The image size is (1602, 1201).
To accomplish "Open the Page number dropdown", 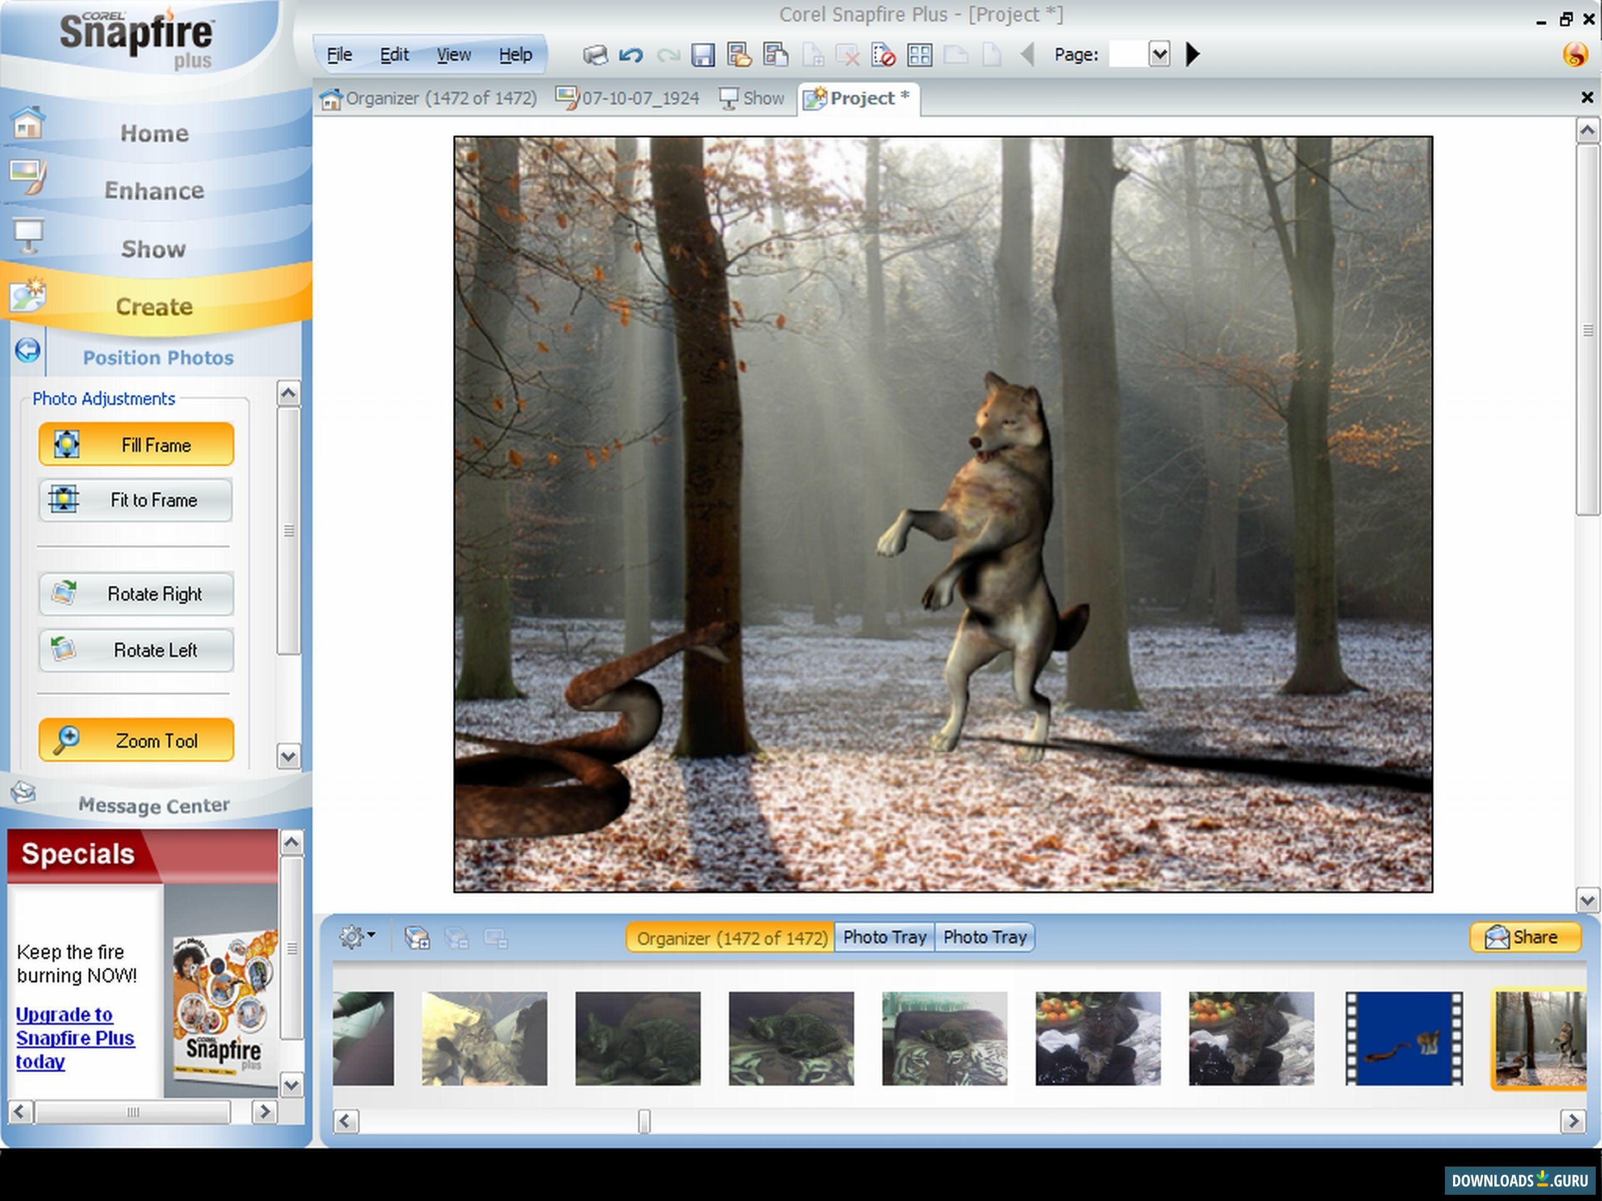I will click(x=1159, y=54).
